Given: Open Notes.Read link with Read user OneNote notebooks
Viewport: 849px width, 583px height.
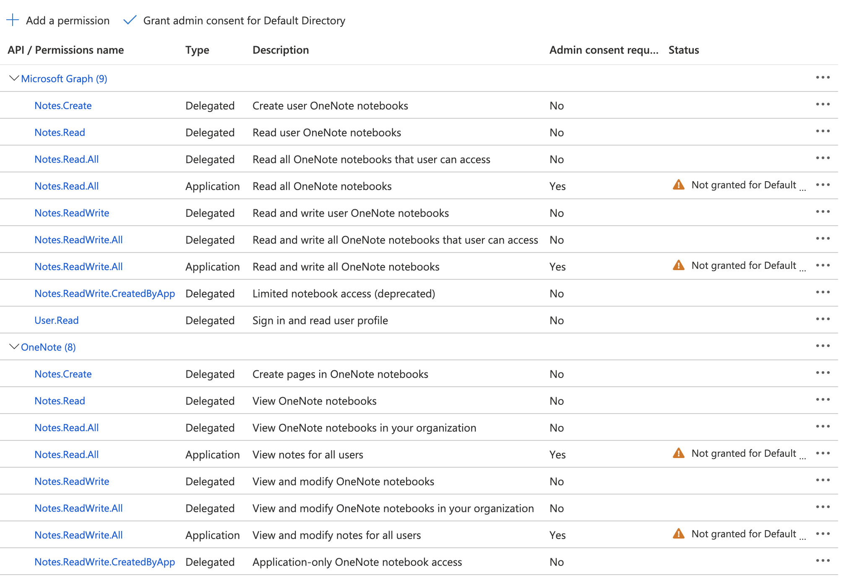Looking at the screenshot, I should pyautogui.click(x=60, y=133).
